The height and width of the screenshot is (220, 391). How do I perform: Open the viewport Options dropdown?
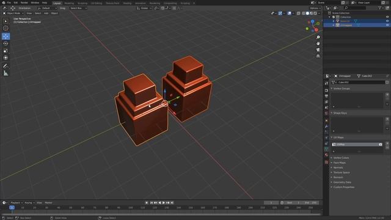[315, 8]
